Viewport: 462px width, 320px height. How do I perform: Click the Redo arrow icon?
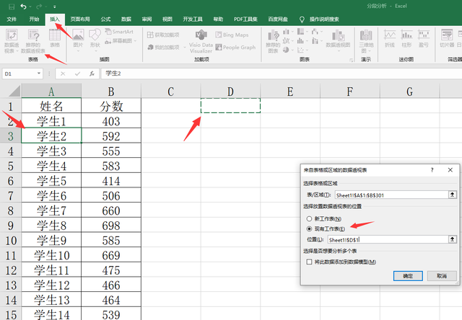38,6
